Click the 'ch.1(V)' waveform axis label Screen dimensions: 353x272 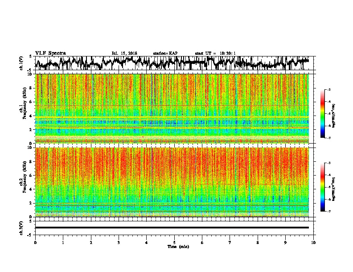(21, 63)
